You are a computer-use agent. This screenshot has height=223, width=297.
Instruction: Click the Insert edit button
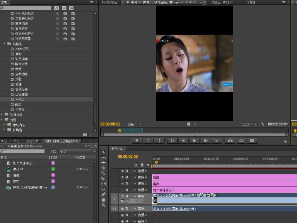[230, 140]
